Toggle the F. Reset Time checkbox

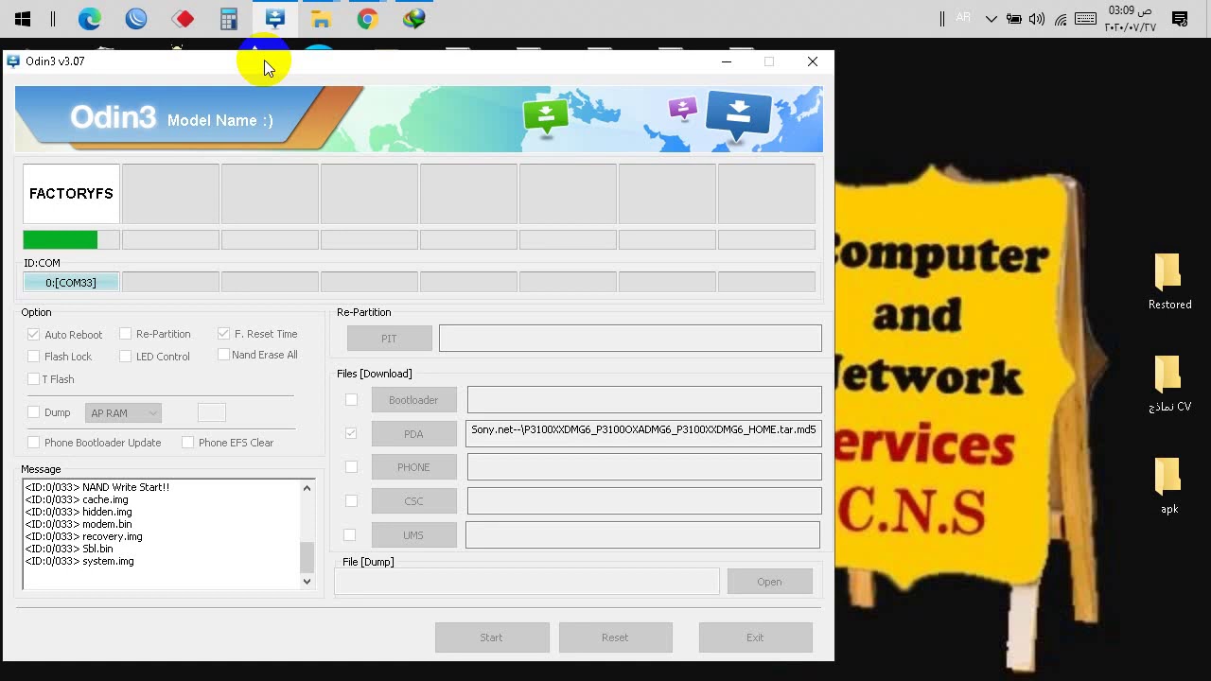coord(223,334)
